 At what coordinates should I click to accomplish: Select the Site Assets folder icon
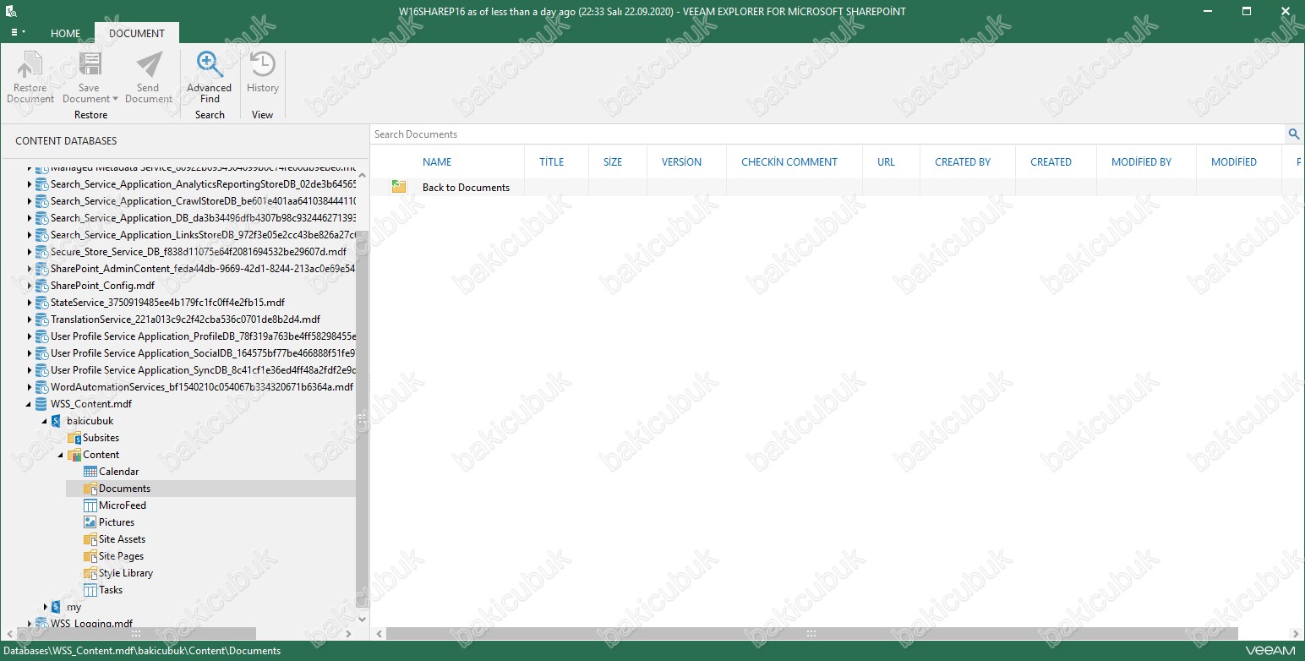pyautogui.click(x=90, y=539)
